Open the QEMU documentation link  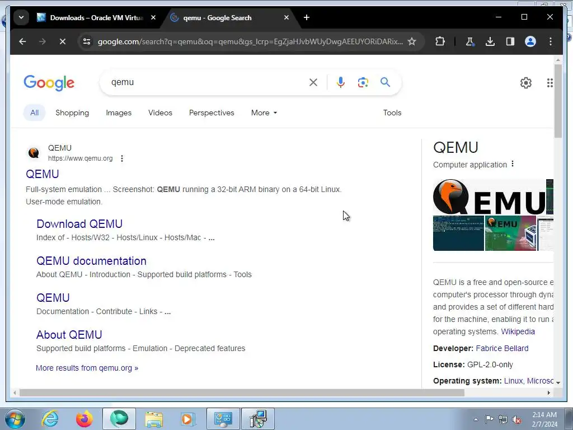(91, 261)
